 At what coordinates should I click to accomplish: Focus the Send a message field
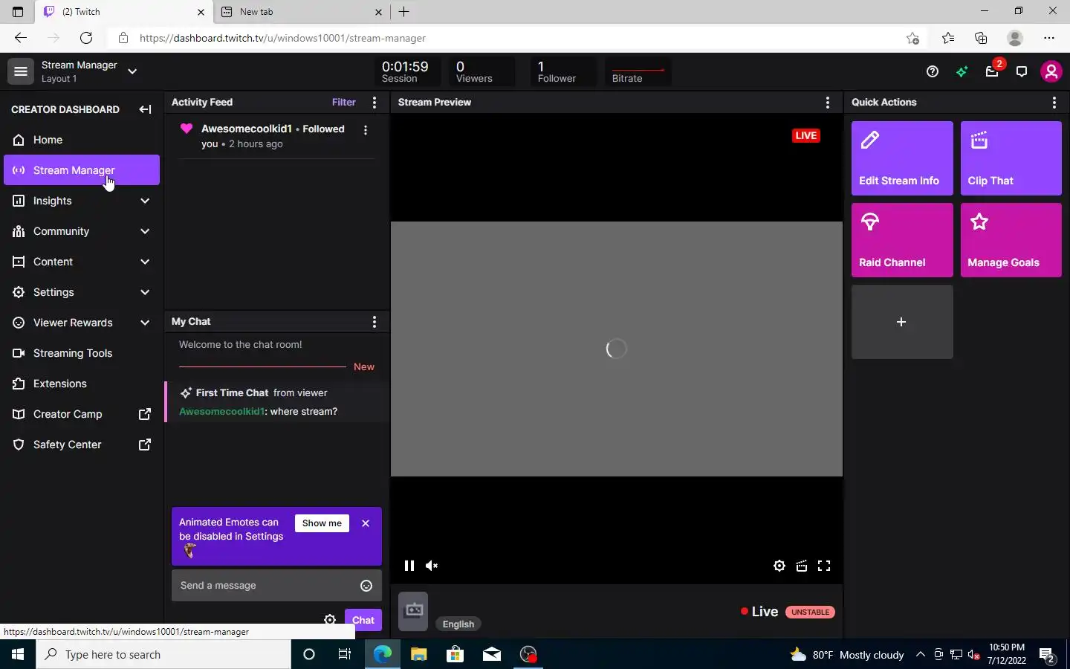click(x=276, y=586)
